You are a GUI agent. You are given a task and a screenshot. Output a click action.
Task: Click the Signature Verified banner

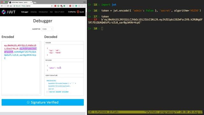coord(43,102)
